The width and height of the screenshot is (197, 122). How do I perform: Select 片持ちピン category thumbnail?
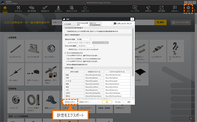pos(122,109)
